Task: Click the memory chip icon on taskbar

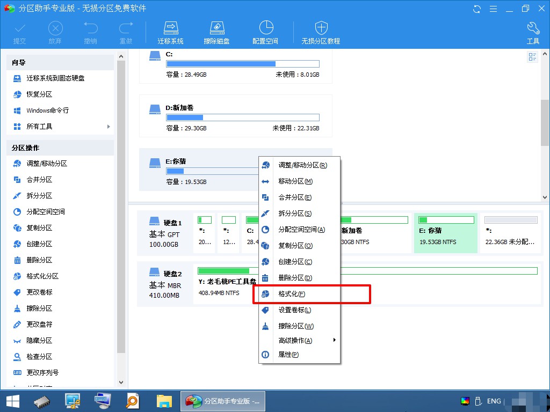Action: coord(42,402)
